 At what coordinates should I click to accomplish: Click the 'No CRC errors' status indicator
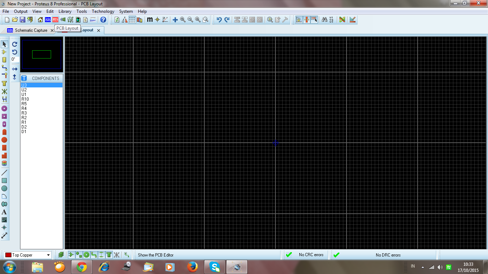coord(307,255)
